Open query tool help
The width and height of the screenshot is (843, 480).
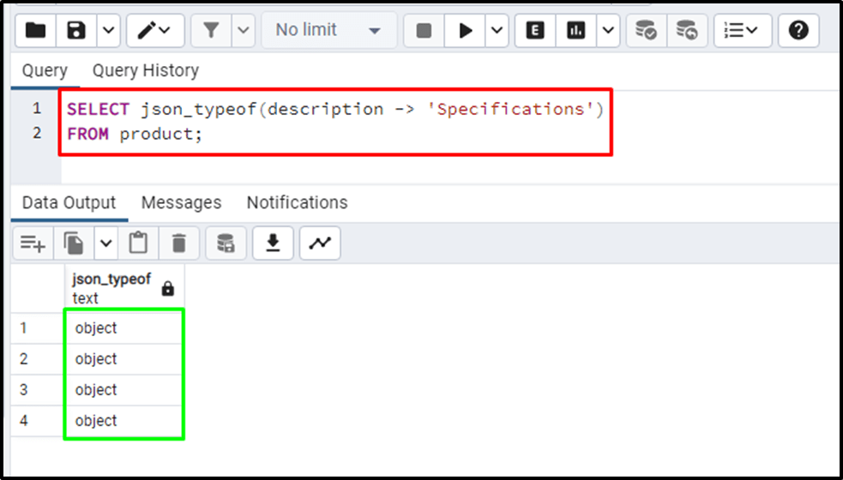tap(799, 31)
